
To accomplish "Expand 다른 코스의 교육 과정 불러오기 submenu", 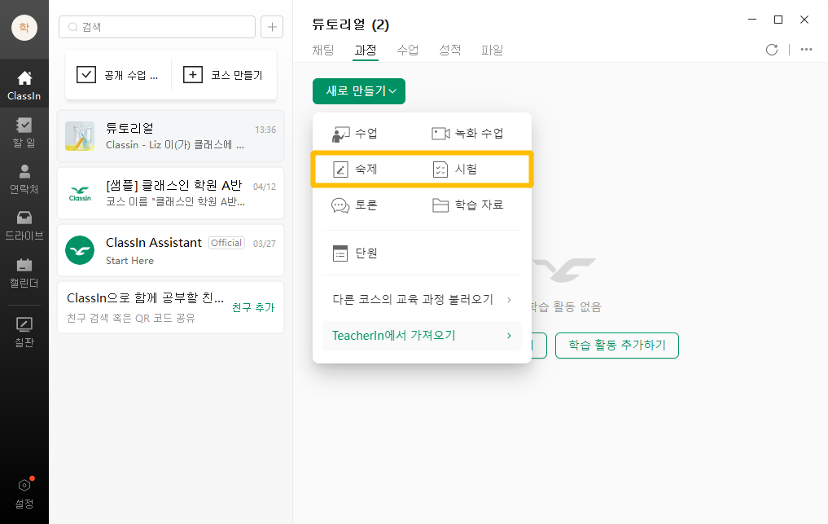I will click(422, 300).
